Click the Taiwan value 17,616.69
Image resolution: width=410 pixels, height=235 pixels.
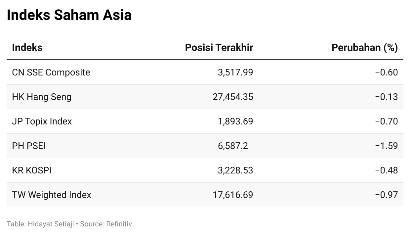tap(233, 195)
